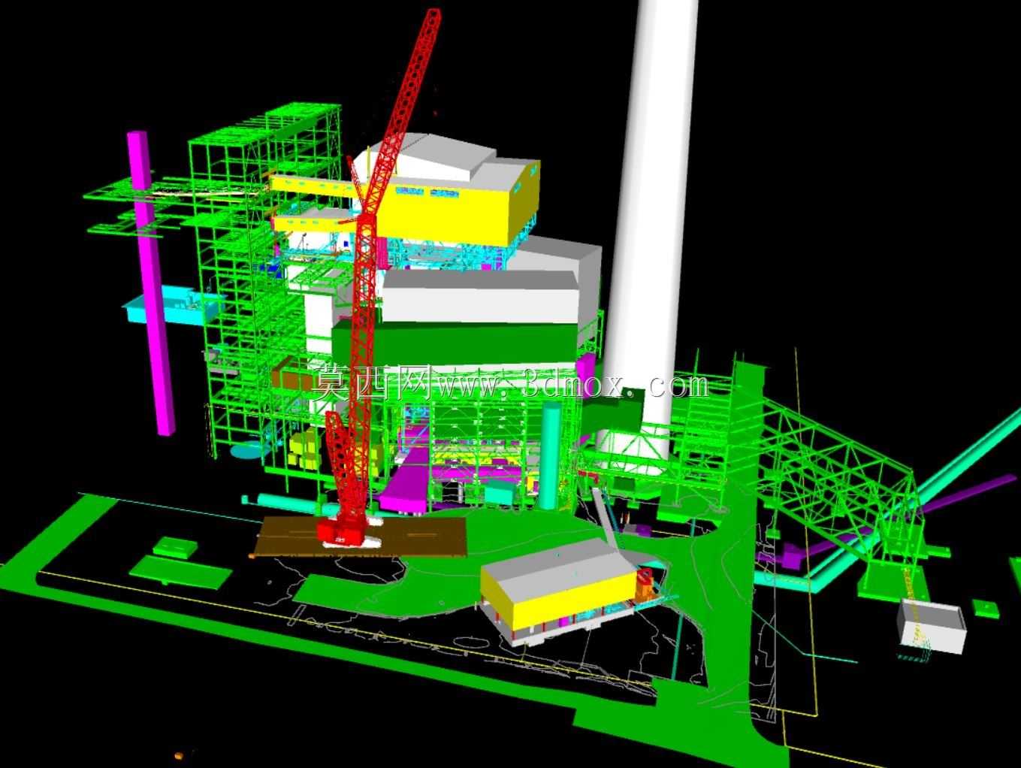Select the tall white chimney stack
1021x768 pixels.
pyautogui.click(x=652, y=225)
